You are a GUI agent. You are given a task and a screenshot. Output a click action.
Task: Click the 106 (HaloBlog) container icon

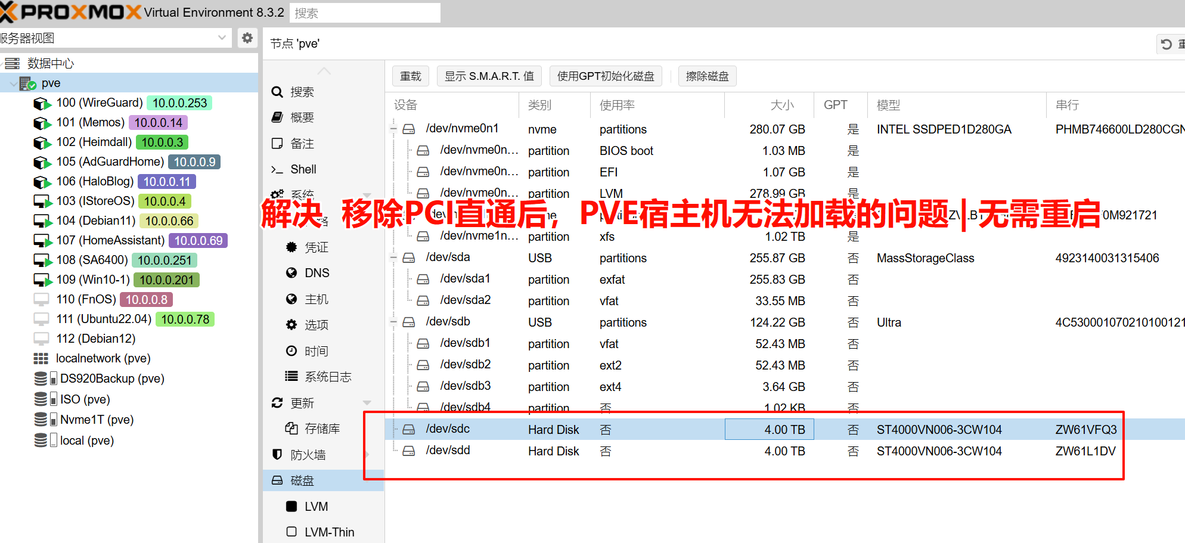[x=42, y=182]
